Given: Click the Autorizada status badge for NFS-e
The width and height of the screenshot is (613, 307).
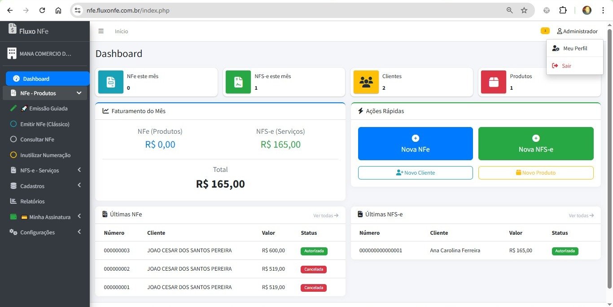Looking at the screenshot, I should [565, 251].
